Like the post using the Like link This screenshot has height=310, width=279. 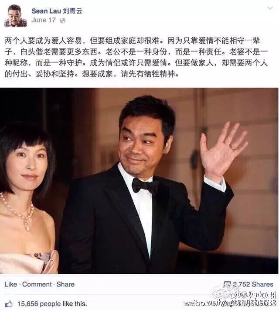10,284
